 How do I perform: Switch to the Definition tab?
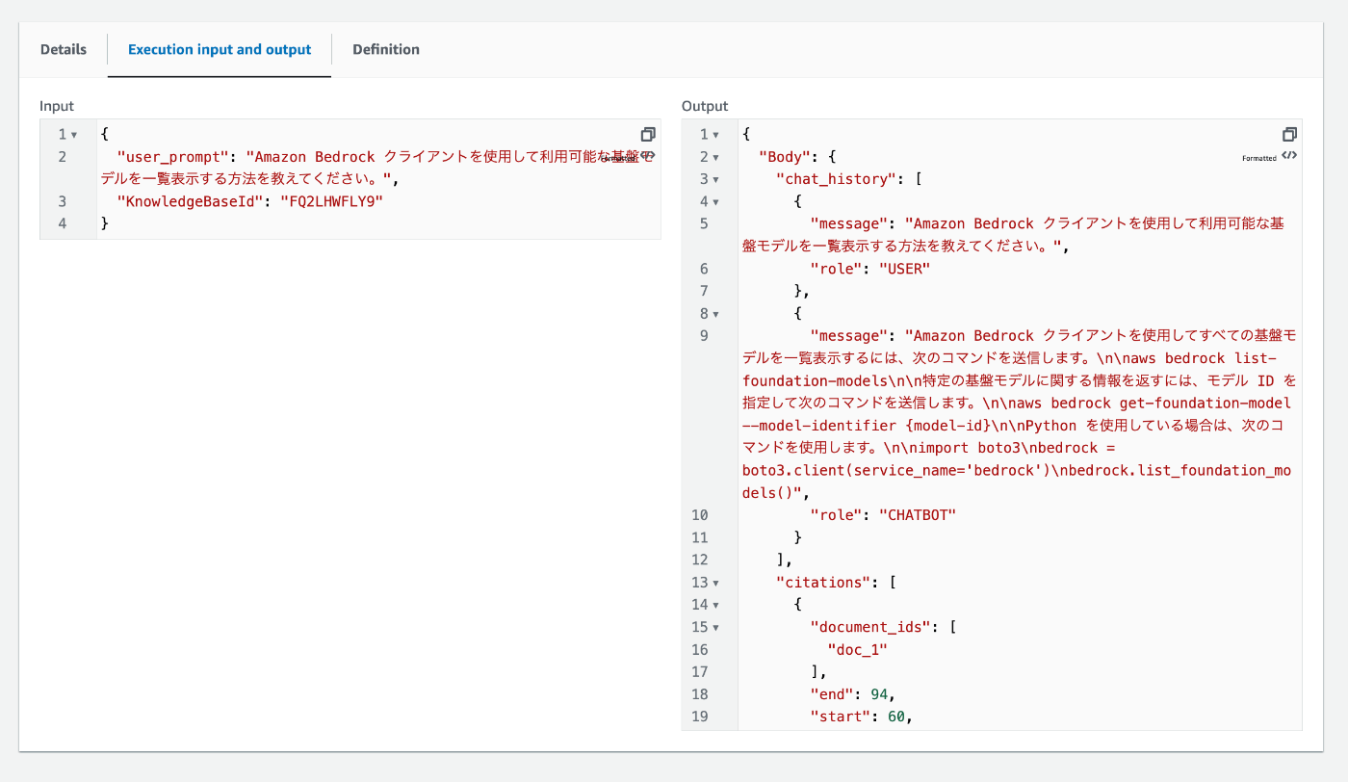pyautogui.click(x=386, y=49)
